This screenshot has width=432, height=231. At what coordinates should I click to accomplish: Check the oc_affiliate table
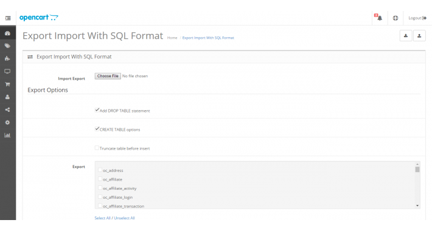[x=100, y=179]
